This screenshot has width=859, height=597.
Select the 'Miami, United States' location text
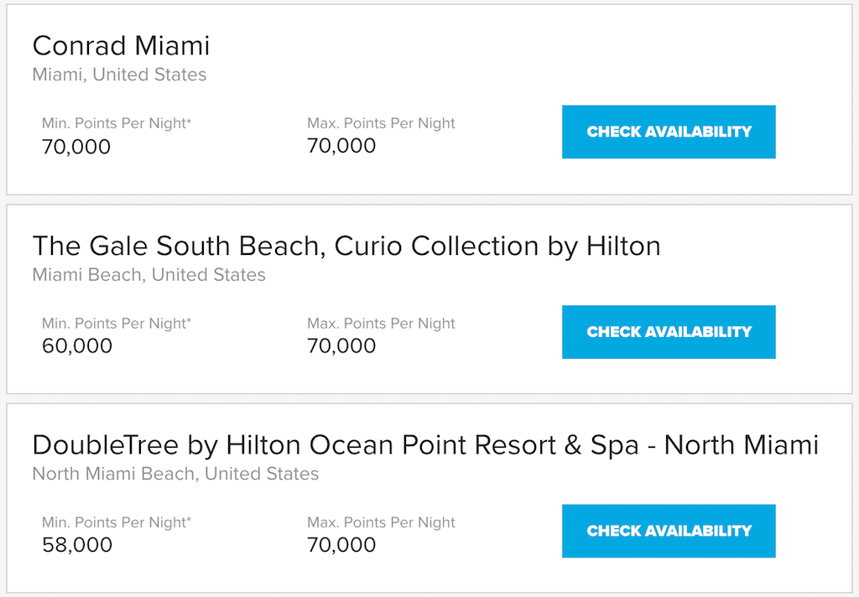[x=119, y=75]
